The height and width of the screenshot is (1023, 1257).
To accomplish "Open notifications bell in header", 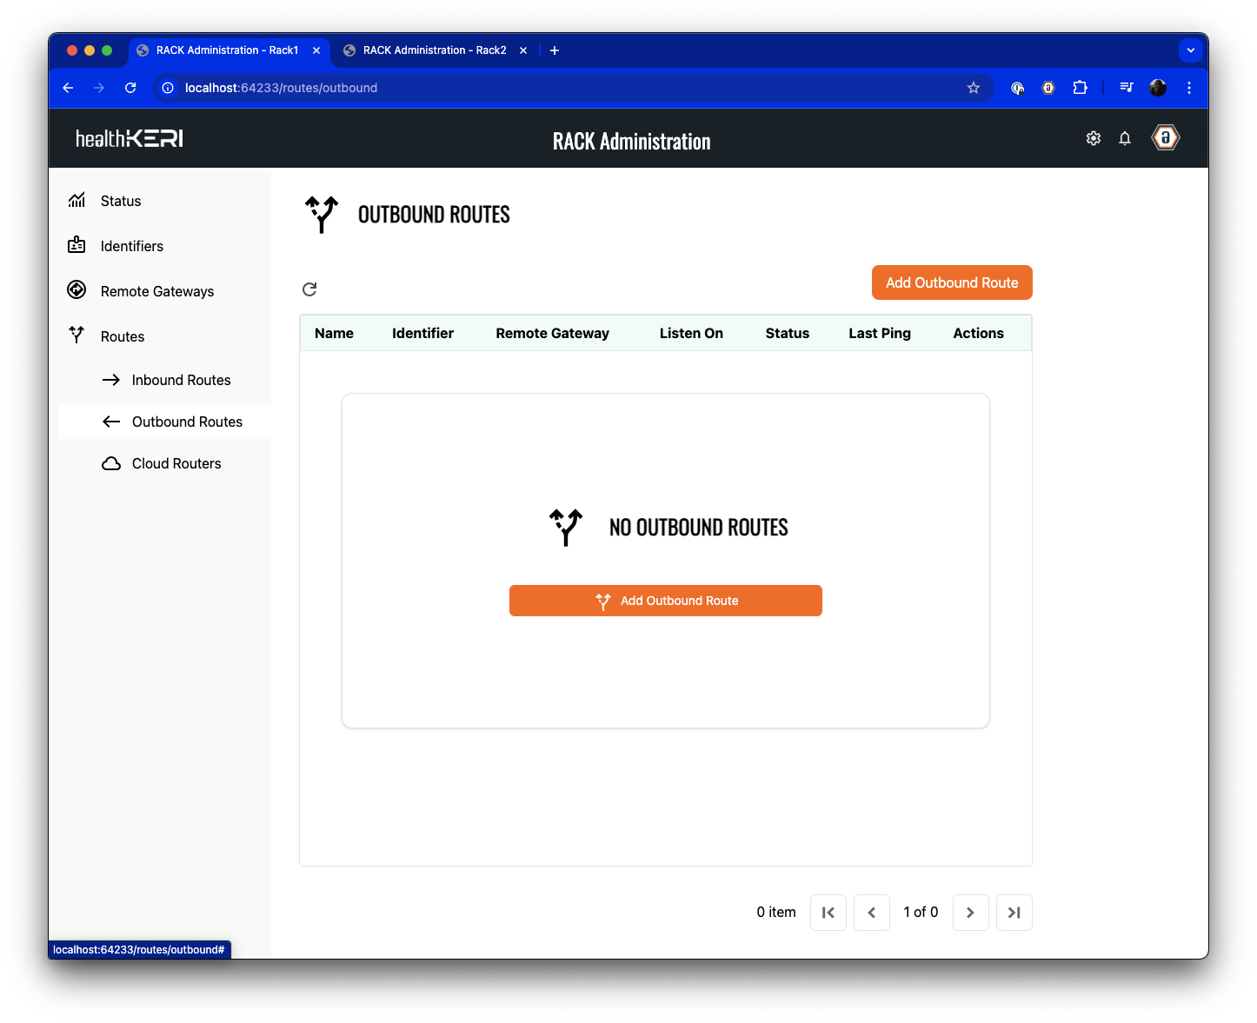I will click(x=1125, y=138).
